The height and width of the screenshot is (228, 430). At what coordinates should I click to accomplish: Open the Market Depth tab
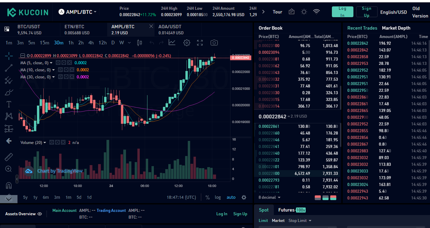coord(396,28)
